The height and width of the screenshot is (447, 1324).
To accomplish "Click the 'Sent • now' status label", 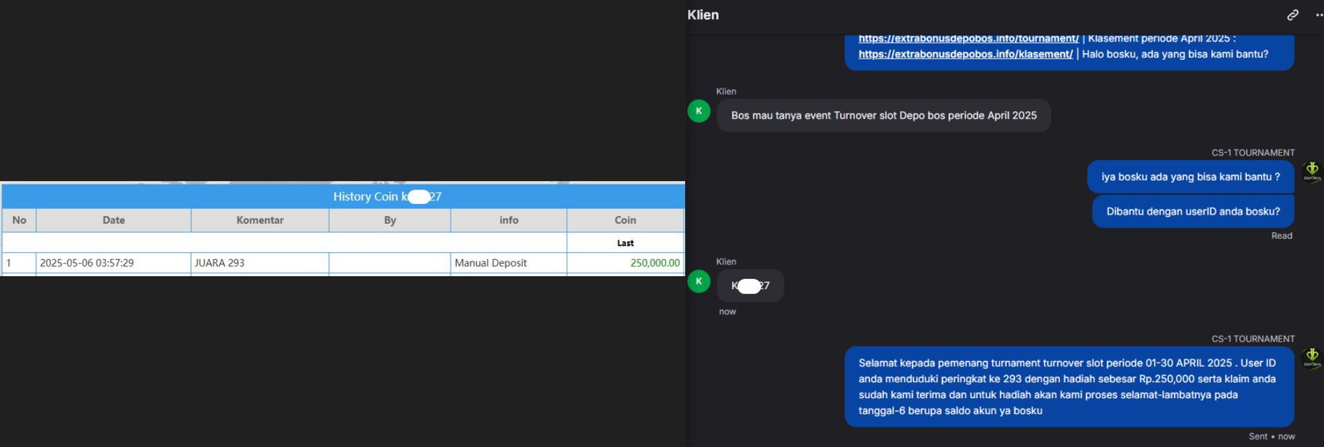I will click(1271, 436).
